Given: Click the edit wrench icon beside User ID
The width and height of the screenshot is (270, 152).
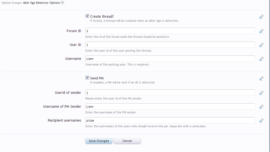Looking at the screenshot, I should coord(261,45).
